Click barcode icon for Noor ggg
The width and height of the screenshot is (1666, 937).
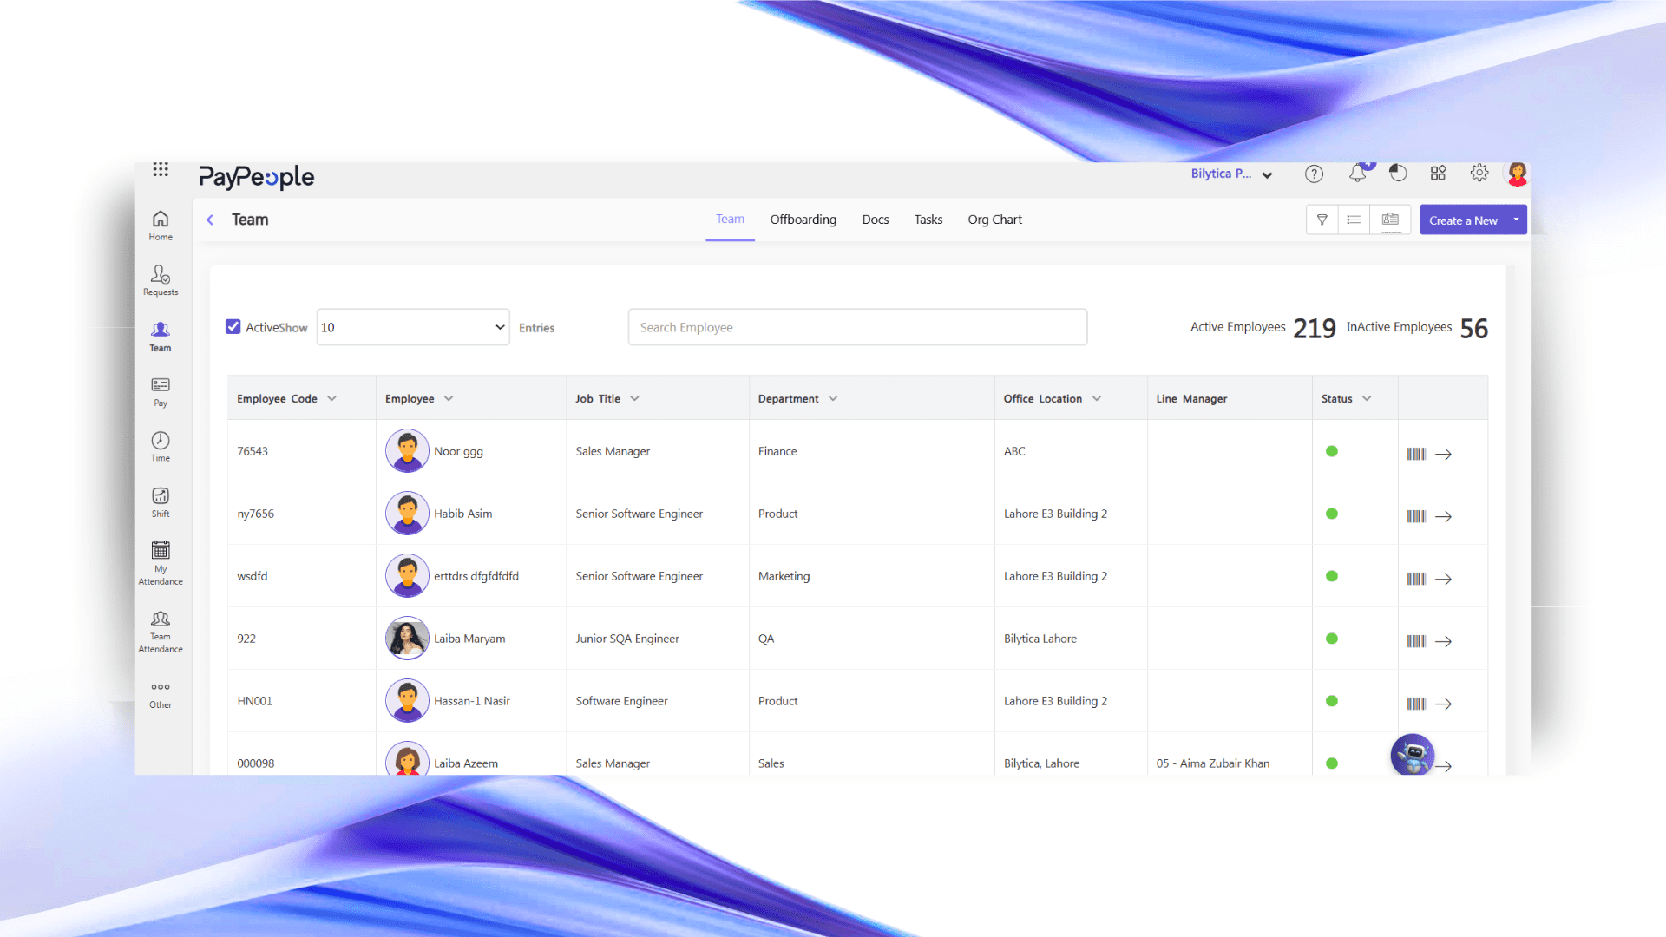(1416, 454)
